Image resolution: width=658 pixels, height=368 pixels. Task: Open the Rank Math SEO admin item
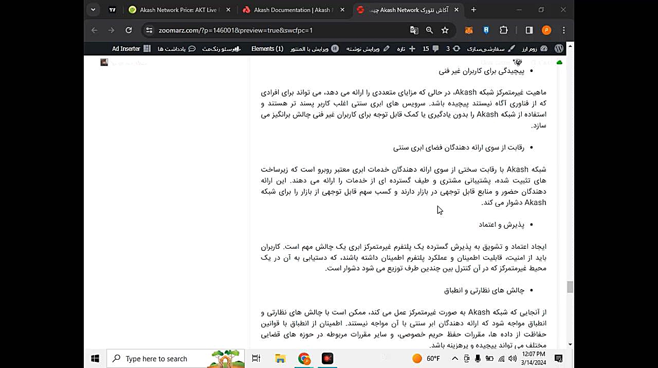[221, 49]
